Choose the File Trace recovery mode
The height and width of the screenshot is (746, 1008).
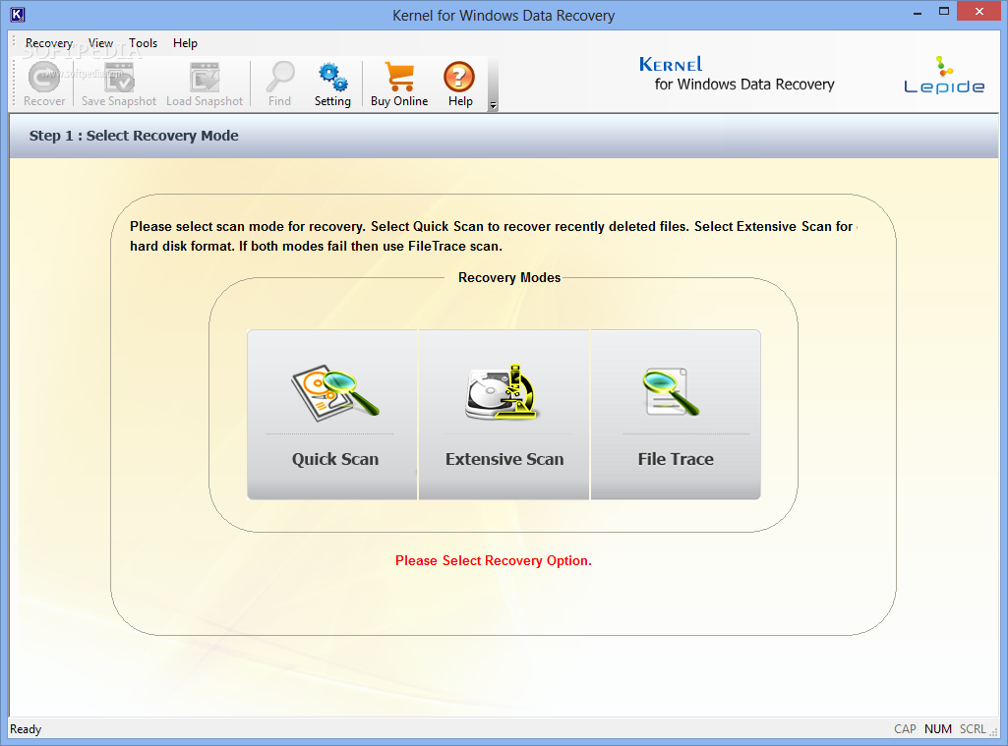pos(676,415)
